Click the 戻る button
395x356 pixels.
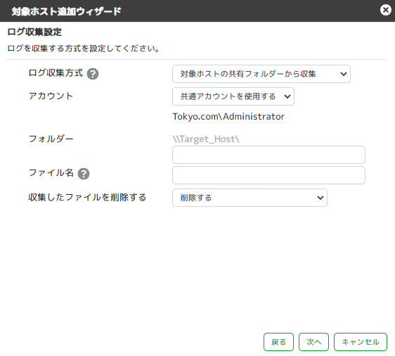coord(278,342)
